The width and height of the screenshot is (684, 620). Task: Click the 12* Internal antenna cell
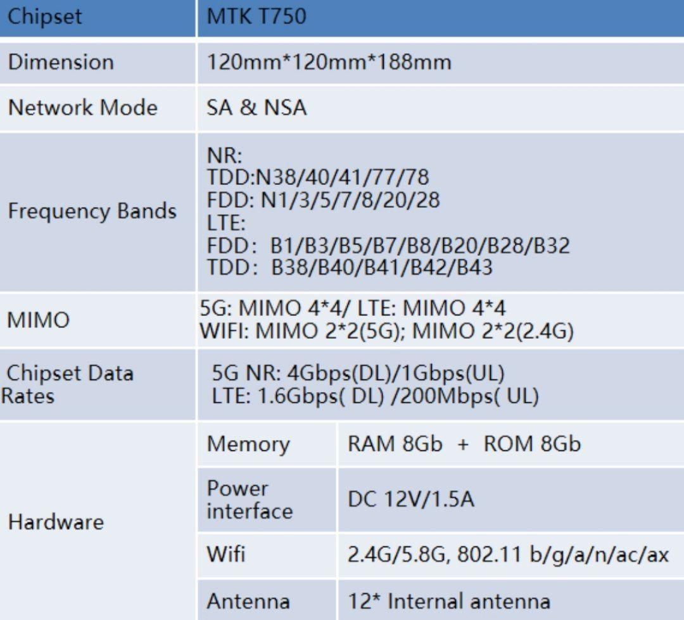pyautogui.click(x=511, y=601)
